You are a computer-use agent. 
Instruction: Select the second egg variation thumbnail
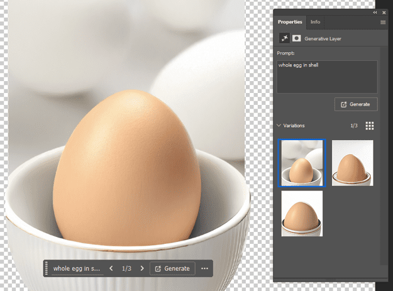click(x=352, y=163)
